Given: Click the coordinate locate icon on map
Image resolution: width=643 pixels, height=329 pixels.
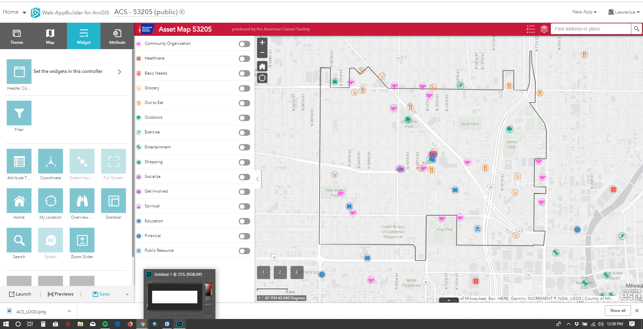Looking at the screenshot, I should point(260,298).
